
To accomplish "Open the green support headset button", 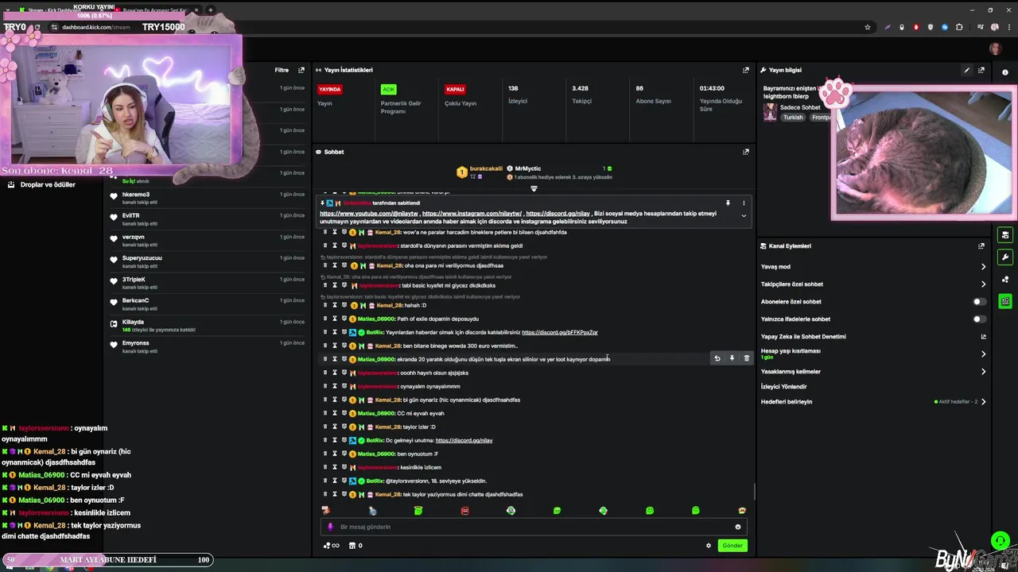I will click(1001, 541).
